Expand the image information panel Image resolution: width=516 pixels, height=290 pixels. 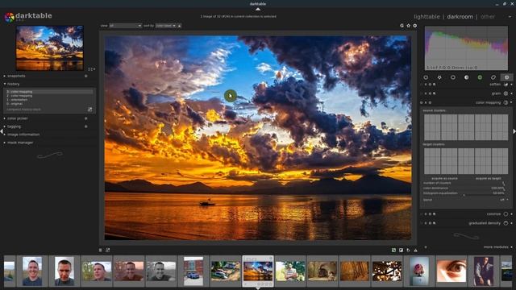click(x=23, y=135)
